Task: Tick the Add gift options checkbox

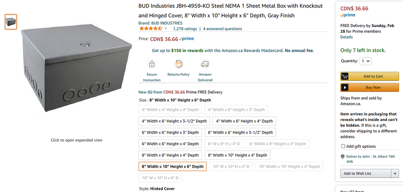Action: (343, 146)
